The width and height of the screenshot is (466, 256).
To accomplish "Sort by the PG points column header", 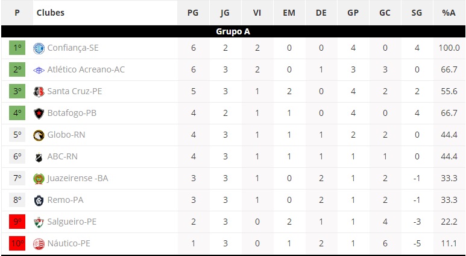I will [193, 13].
